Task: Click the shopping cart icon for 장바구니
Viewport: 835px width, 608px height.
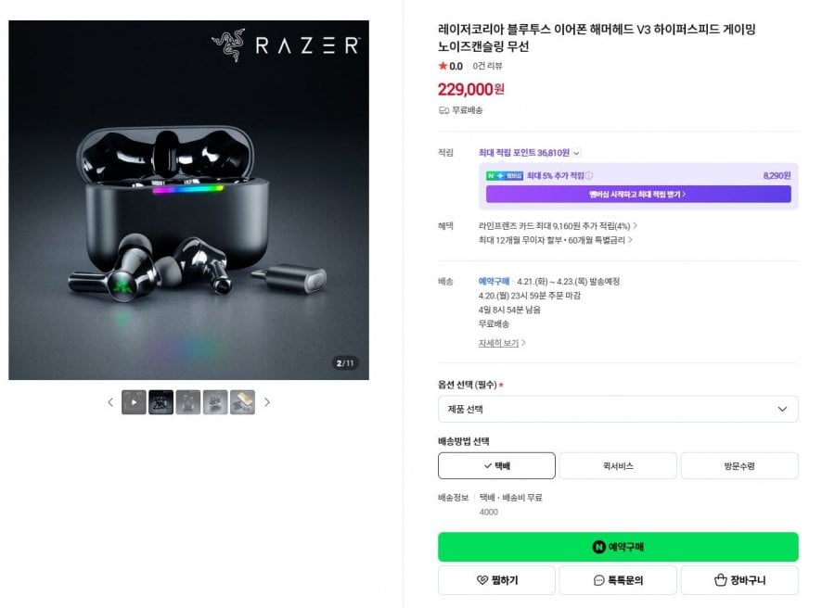Action: (x=722, y=580)
